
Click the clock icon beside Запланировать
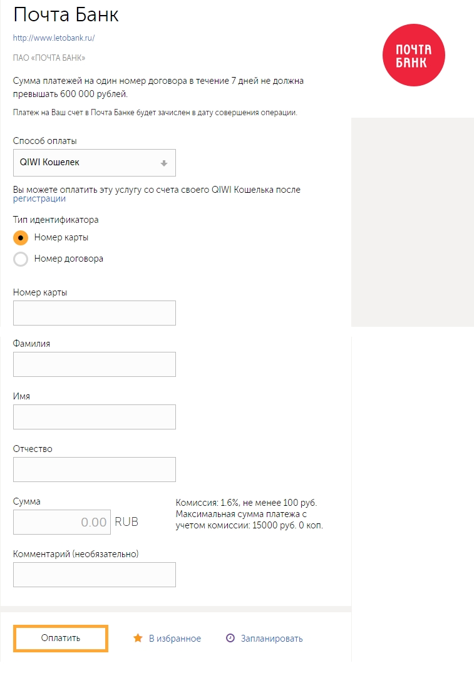[x=230, y=638]
